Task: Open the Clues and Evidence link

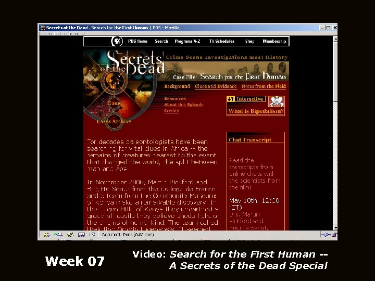Action: pos(216,86)
